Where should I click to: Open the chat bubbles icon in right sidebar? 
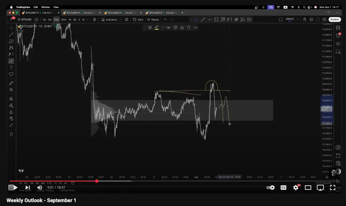tap(338, 52)
